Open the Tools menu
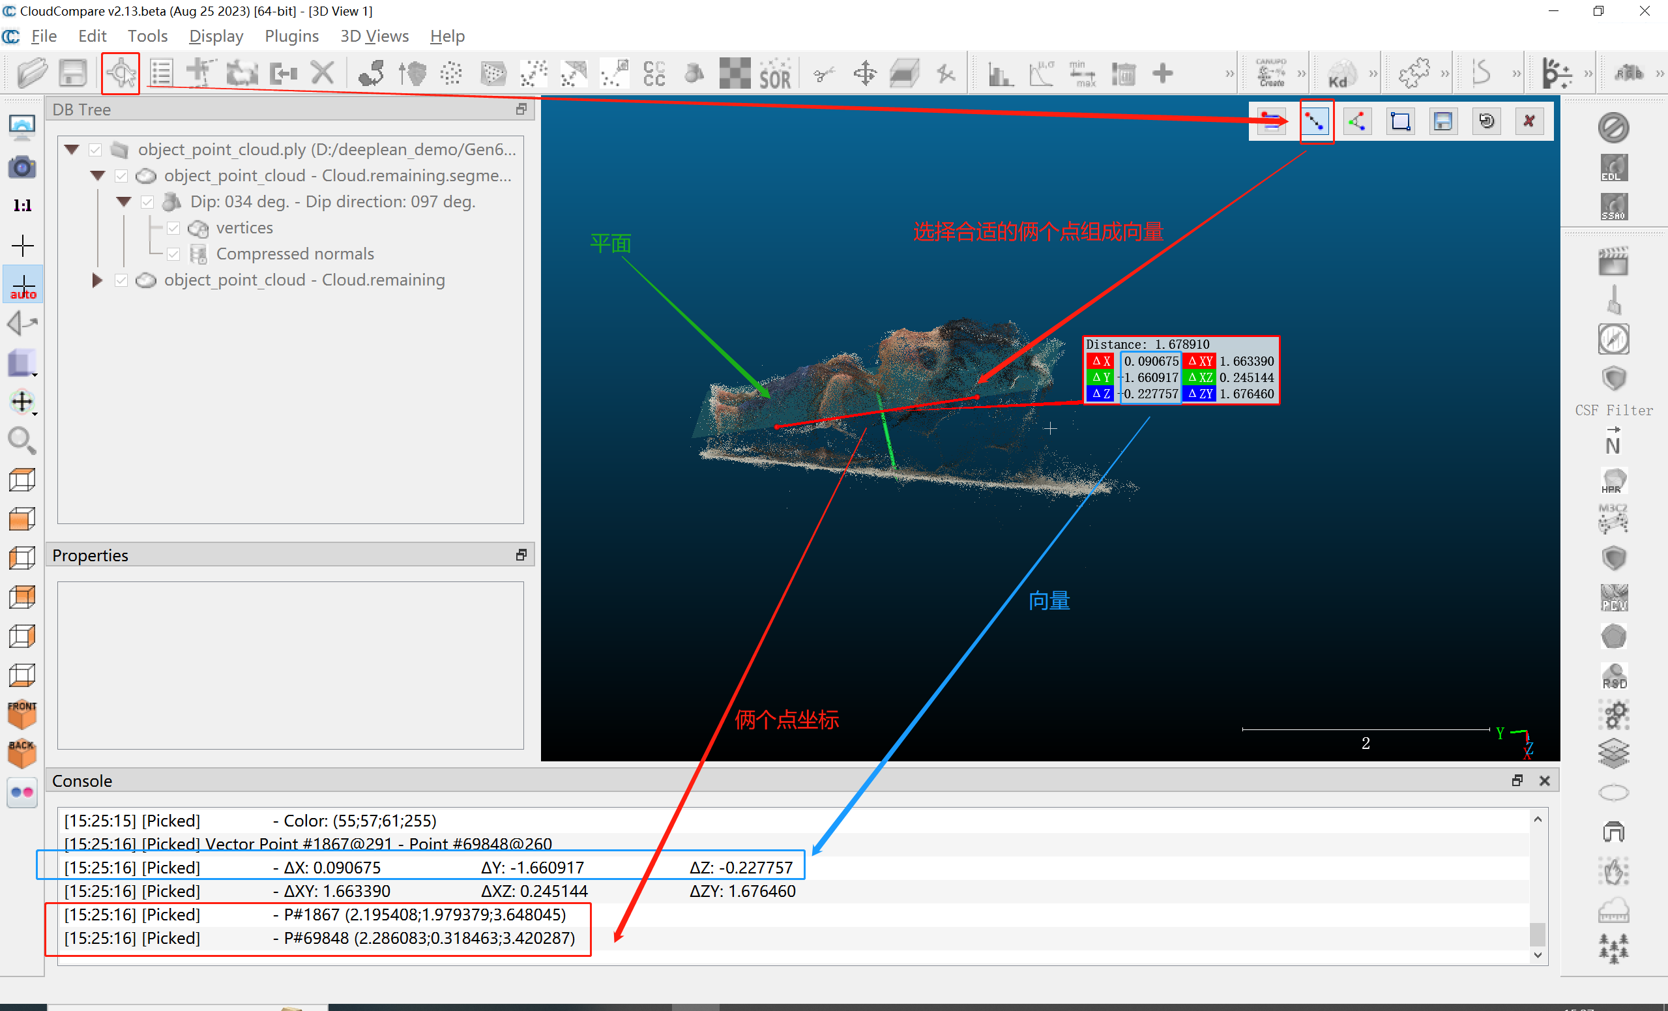This screenshot has width=1668, height=1011. click(x=147, y=36)
